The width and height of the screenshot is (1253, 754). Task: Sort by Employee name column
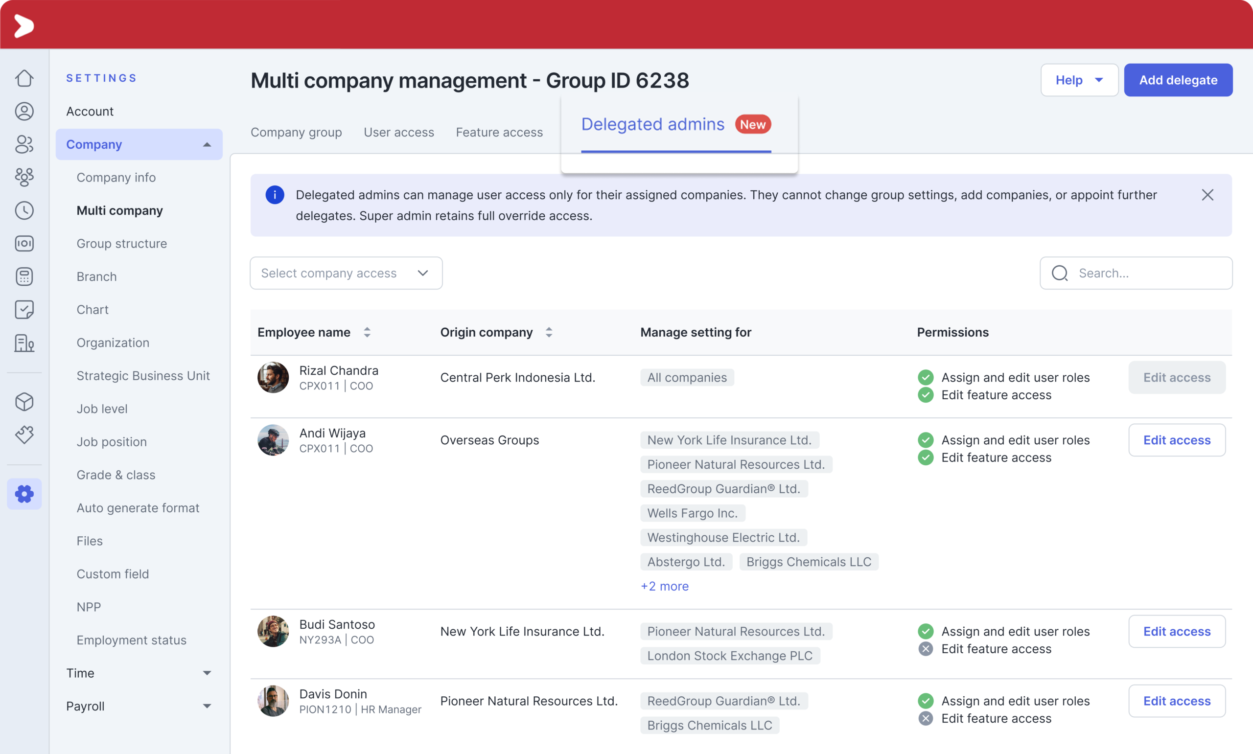(x=367, y=332)
